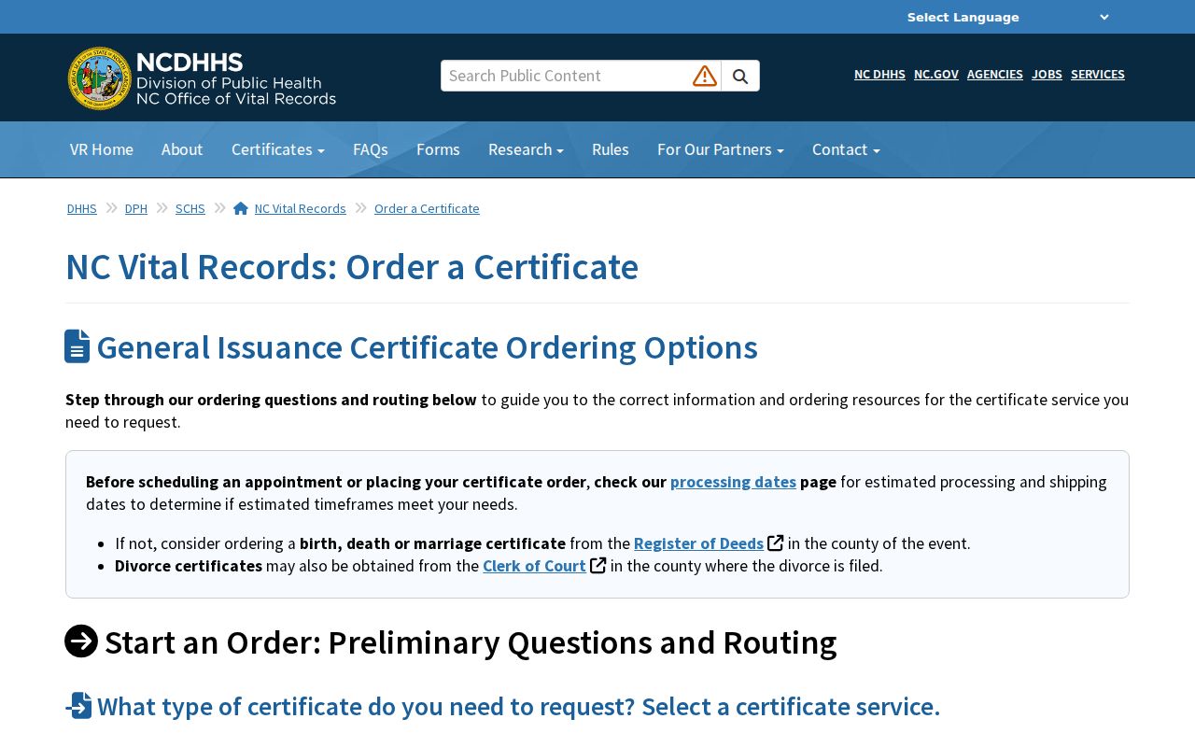Click the arrow circle icon beside Start an Order
Viewport: 1195px width, 747px height.
pos(81,641)
